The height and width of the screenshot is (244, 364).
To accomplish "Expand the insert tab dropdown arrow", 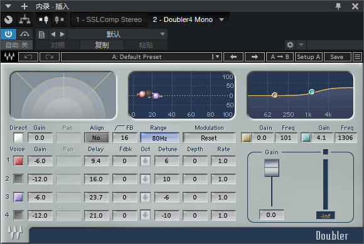I will [222, 19].
